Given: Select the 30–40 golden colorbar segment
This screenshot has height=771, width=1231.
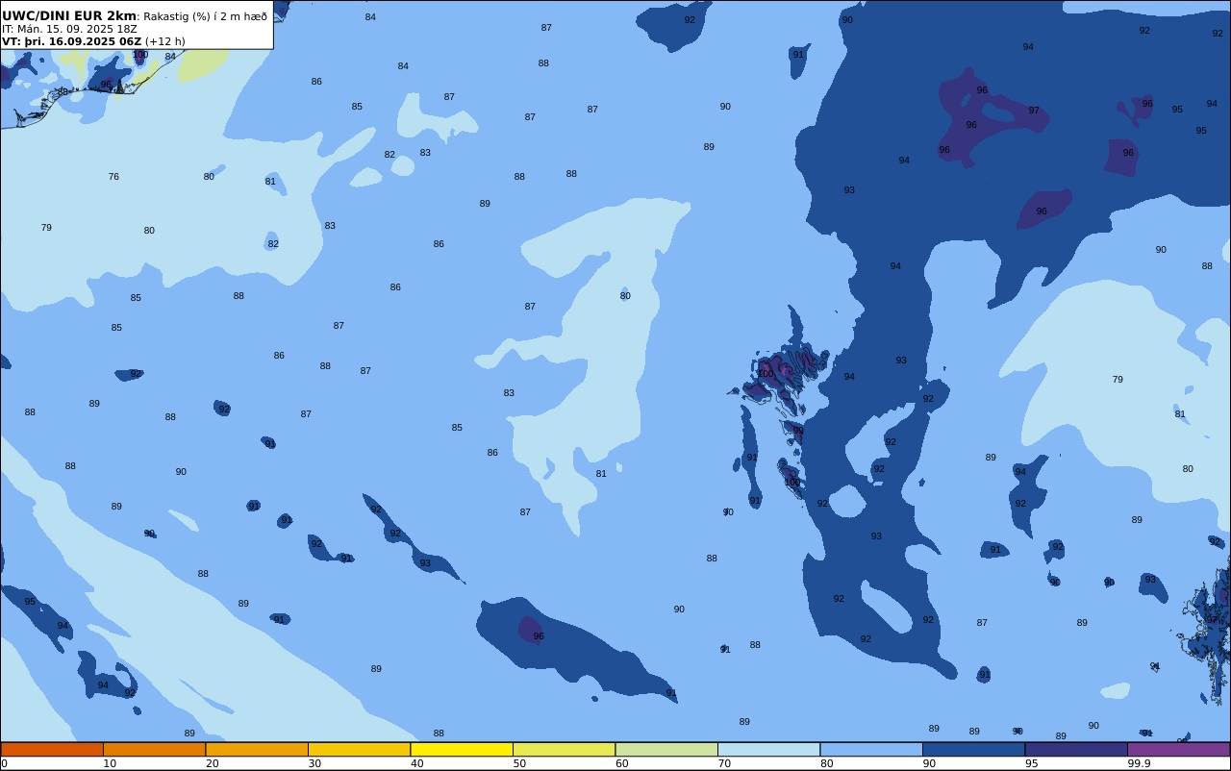Looking at the screenshot, I should [359, 749].
